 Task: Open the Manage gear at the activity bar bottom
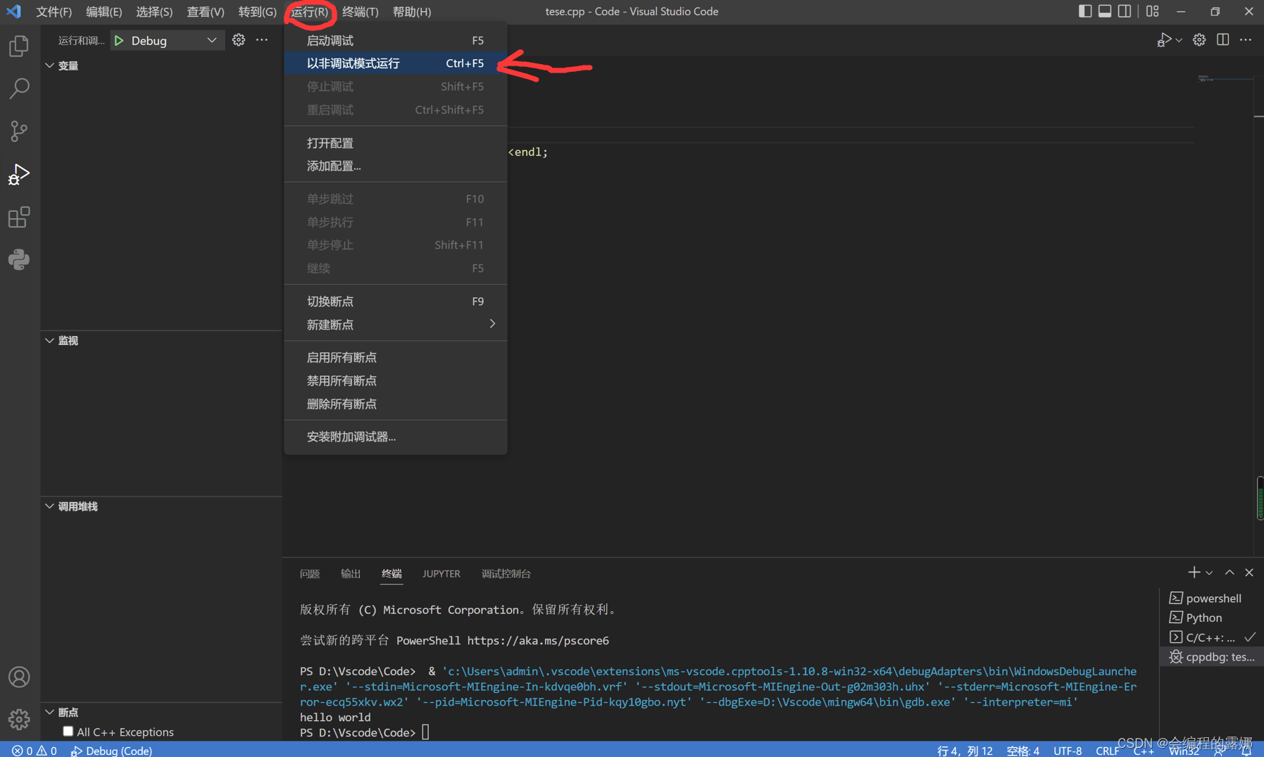pos(19,719)
